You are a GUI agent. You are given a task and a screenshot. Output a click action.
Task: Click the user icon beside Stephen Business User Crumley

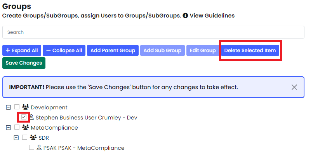[x=32, y=117]
